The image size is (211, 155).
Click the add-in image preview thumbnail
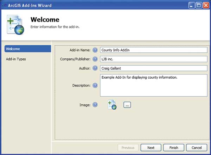click(112, 105)
